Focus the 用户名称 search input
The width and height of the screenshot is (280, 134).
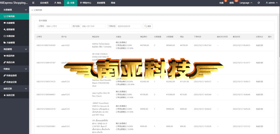[x=93, y=26]
